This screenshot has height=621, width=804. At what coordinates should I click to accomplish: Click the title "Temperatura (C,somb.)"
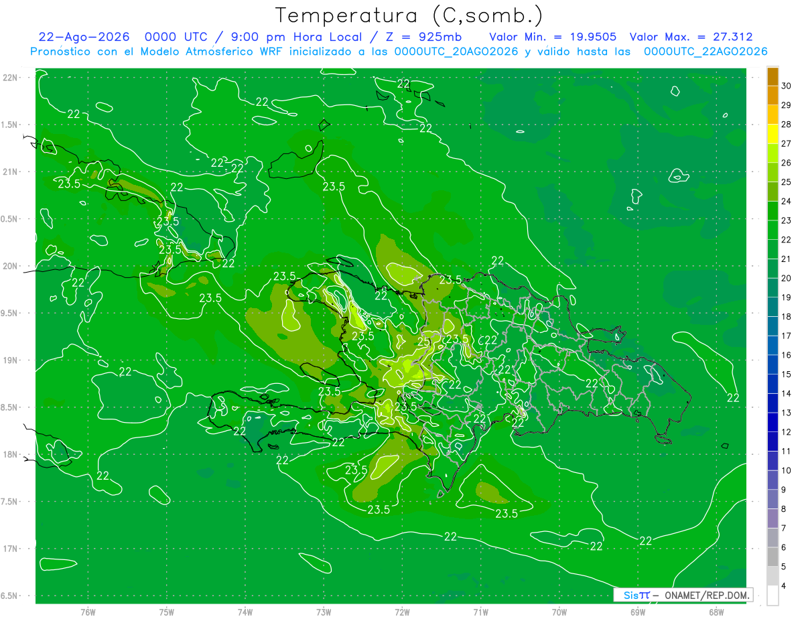click(x=409, y=15)
